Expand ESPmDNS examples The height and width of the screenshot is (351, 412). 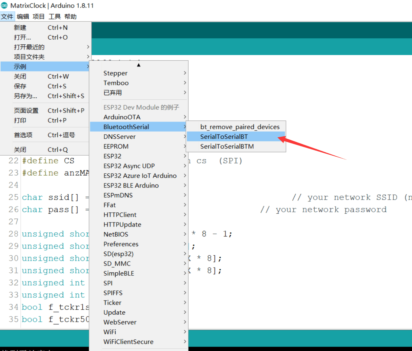139,195
